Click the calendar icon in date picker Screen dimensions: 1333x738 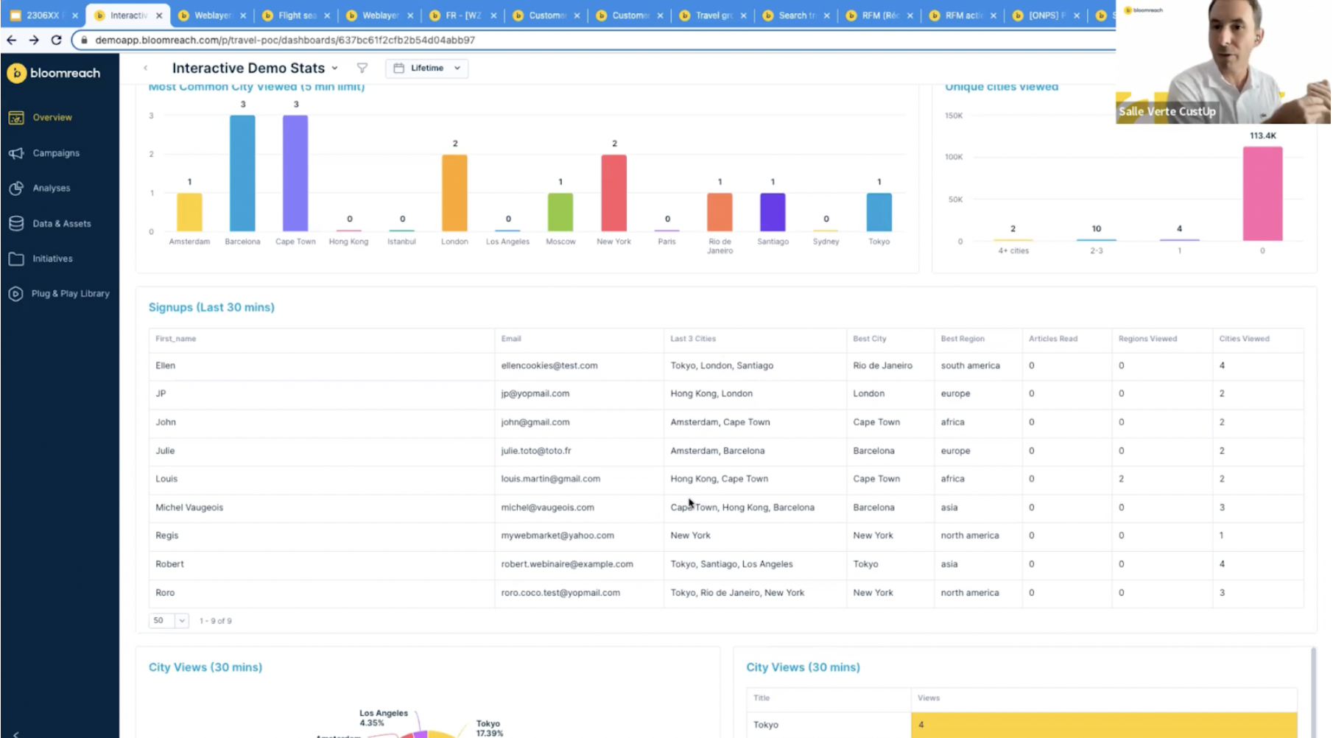pyautogui.click(x=399, y=68)
